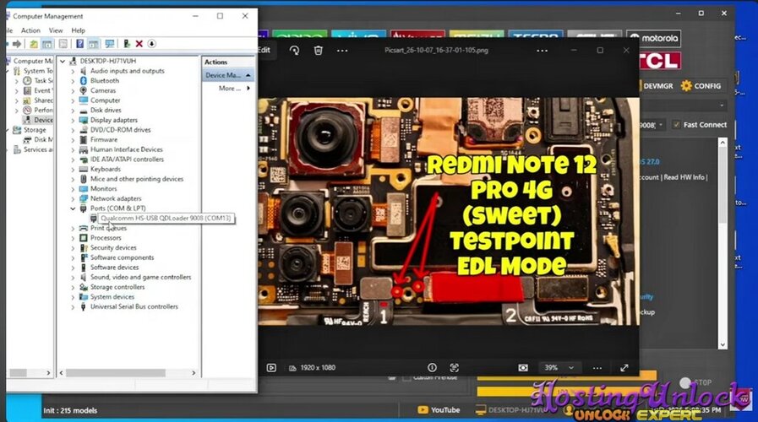Select the Processors category
758x422 pixels.
pyautogui.click(x=106, y=238)
